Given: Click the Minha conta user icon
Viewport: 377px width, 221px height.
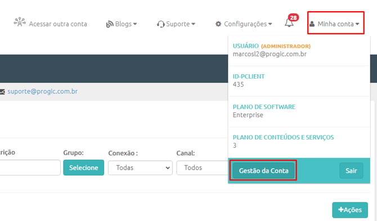Looking at the screenshot, I should [312, 24].
